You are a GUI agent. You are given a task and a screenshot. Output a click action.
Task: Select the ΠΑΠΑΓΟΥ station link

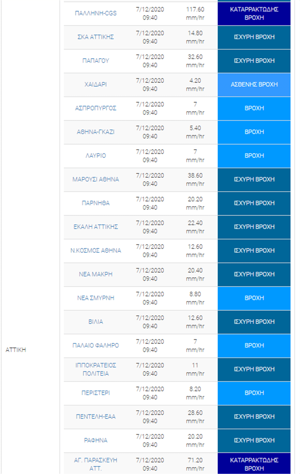pos(95,61)
